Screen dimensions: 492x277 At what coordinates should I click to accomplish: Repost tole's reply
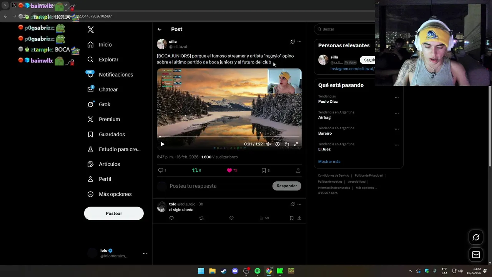click(201, 218)
